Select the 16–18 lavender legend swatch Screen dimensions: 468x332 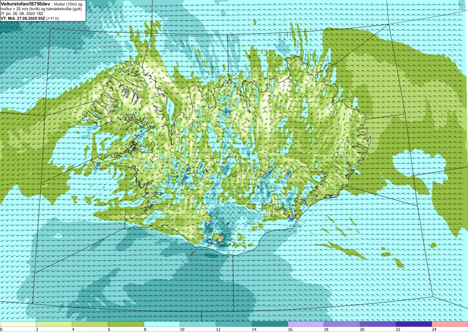click(x=306, y=324)
